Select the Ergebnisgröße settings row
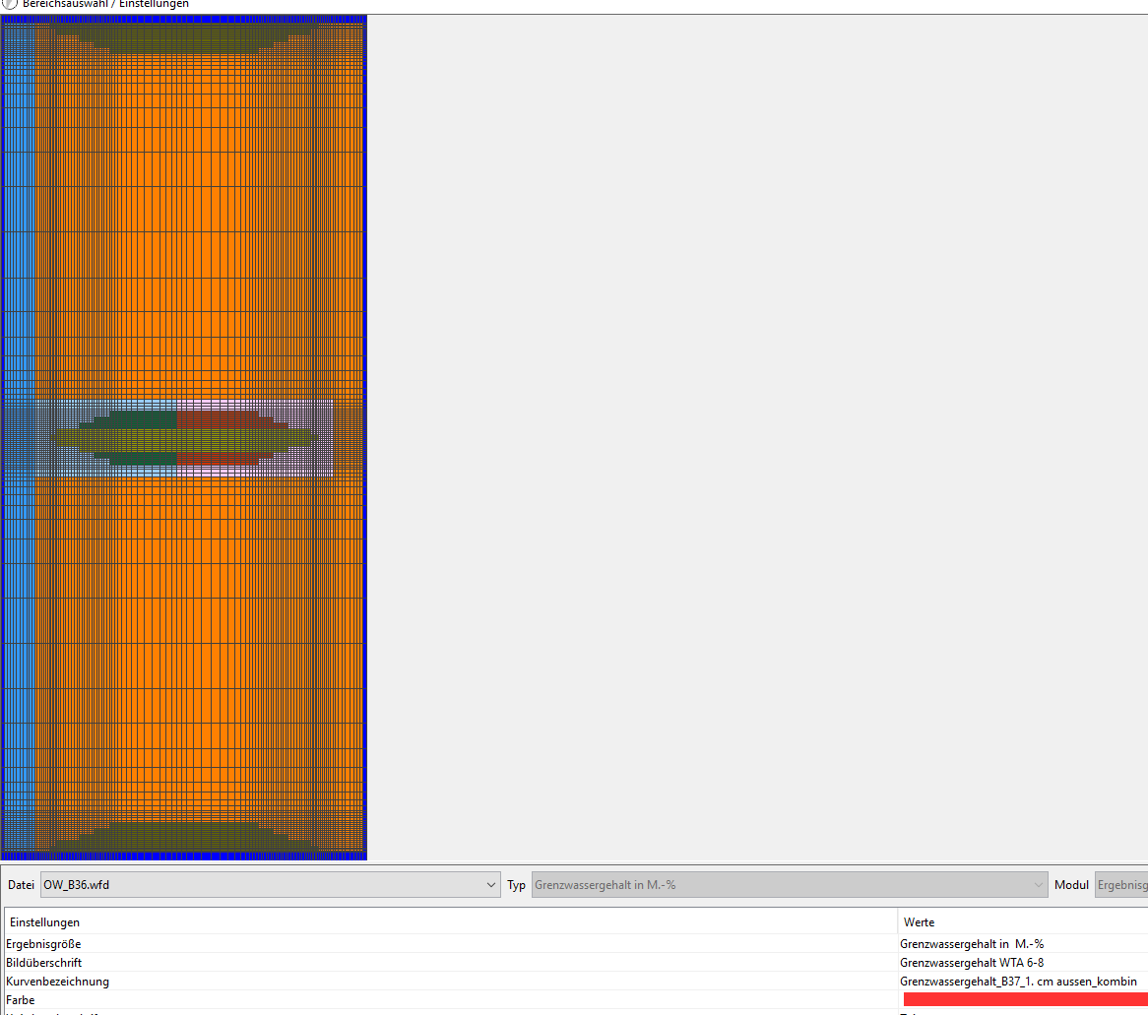The image size is (1148, 1015). pos(43,944)
